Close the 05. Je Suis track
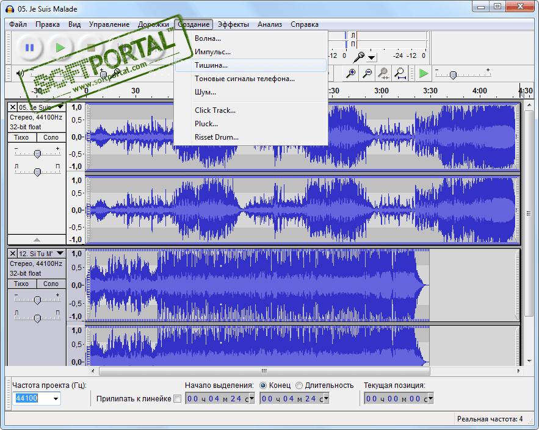Screen dimensions: 539x430 13,107
